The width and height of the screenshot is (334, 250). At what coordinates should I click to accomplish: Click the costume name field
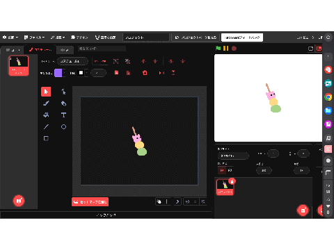72,61
